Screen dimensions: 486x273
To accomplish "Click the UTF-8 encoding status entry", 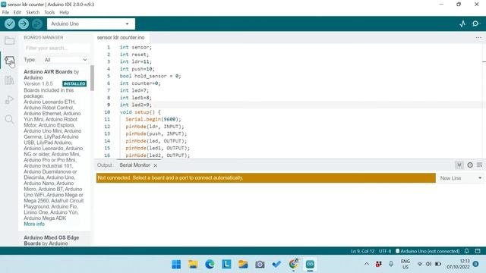I will pos(385,251).
